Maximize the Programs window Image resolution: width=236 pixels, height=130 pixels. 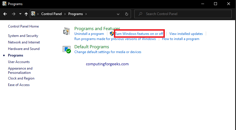[x=216, y=4]
